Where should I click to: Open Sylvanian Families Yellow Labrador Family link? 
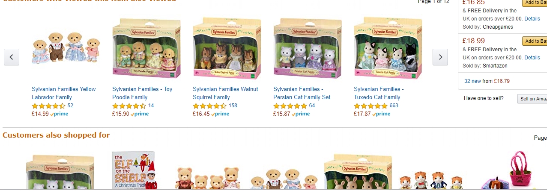pyautogui.click(x=64, y=93)
